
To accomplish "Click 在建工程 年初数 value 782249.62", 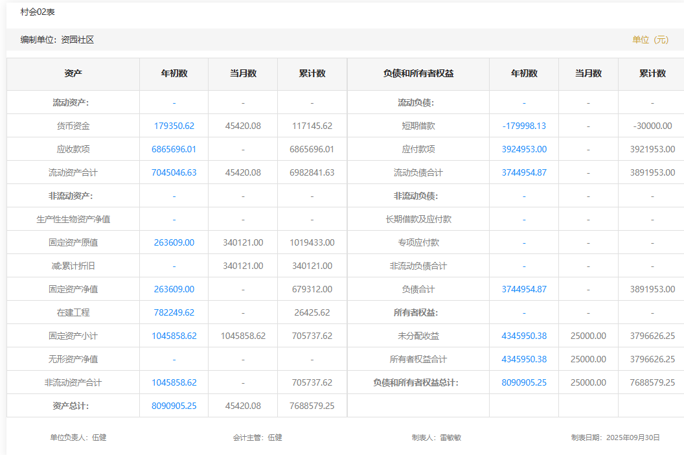I will tap(174, 312).
